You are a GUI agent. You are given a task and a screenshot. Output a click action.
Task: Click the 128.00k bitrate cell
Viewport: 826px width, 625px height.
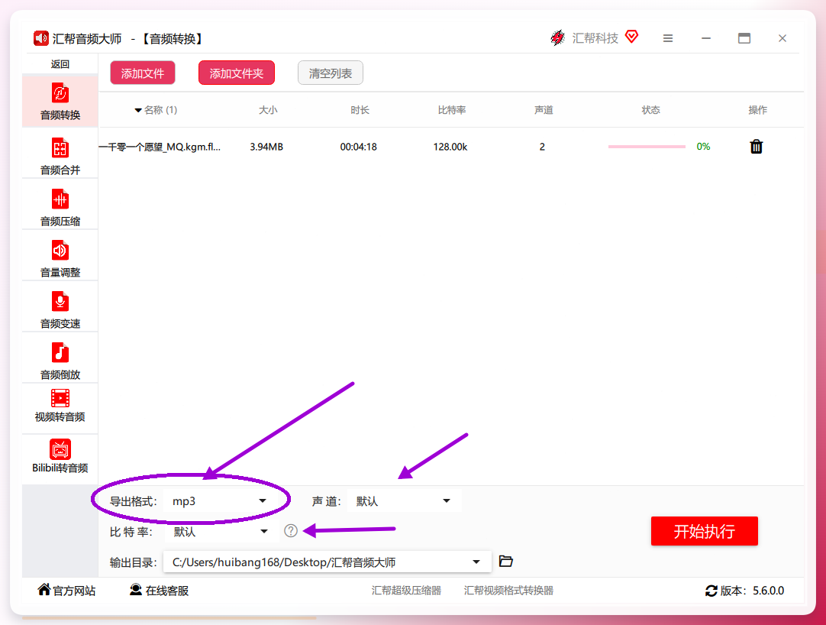450,147
